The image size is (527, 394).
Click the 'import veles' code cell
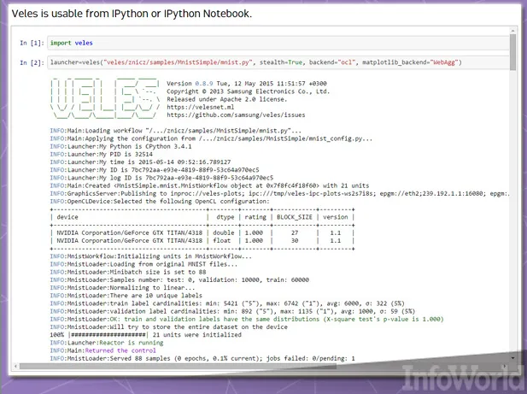(278, 43)
